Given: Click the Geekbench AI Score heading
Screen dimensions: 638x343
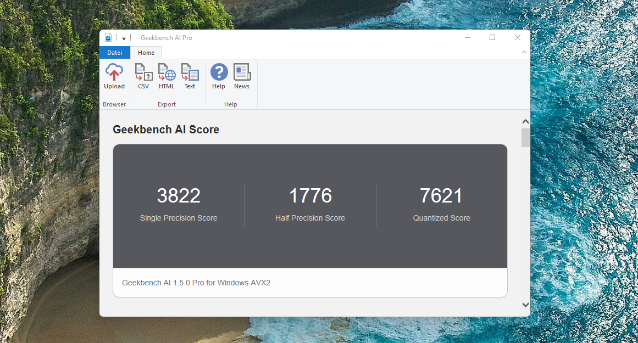Looking at the screenshot, I should (165, 129).
